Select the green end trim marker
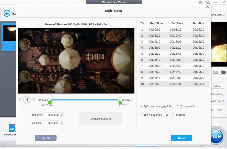The image size is (227, 149). pyautogui.click(x=120, y=102)
